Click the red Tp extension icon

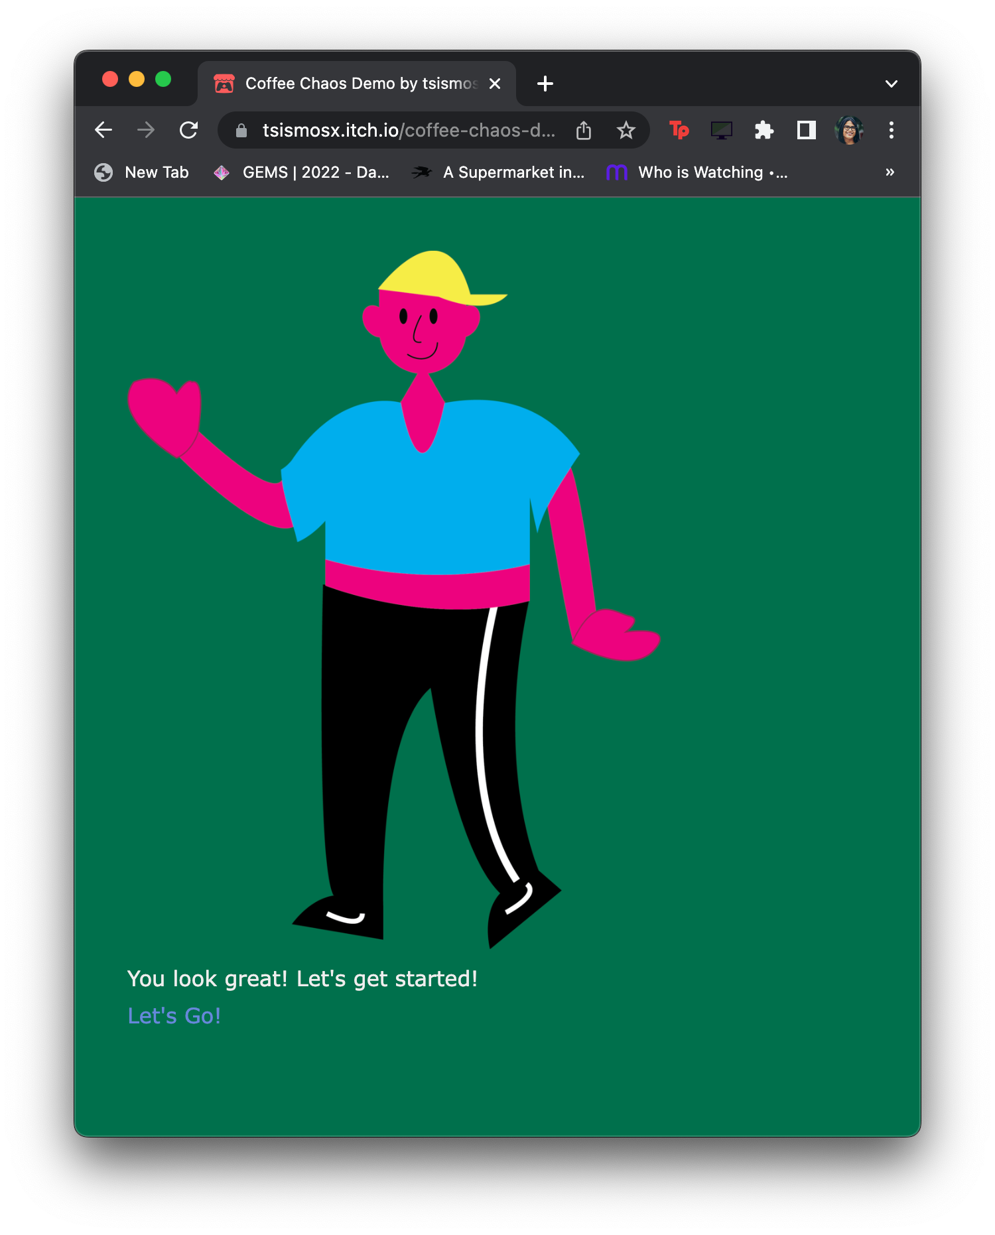coord(679,130)
